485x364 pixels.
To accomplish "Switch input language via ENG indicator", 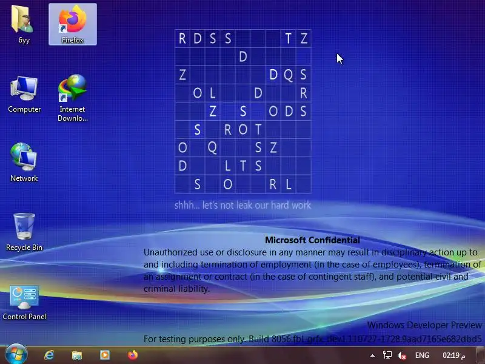I will pyautogui.click(x=422, y=356).
